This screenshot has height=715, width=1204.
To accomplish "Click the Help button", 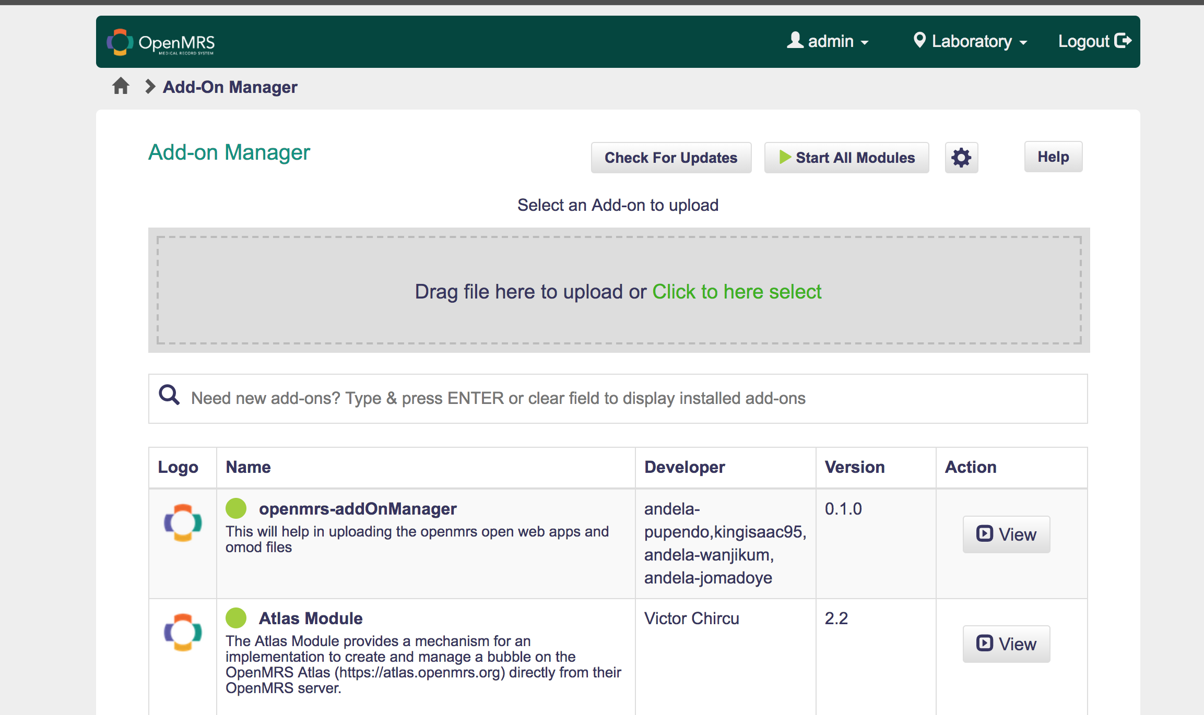I will click(x=1053, y=157).
